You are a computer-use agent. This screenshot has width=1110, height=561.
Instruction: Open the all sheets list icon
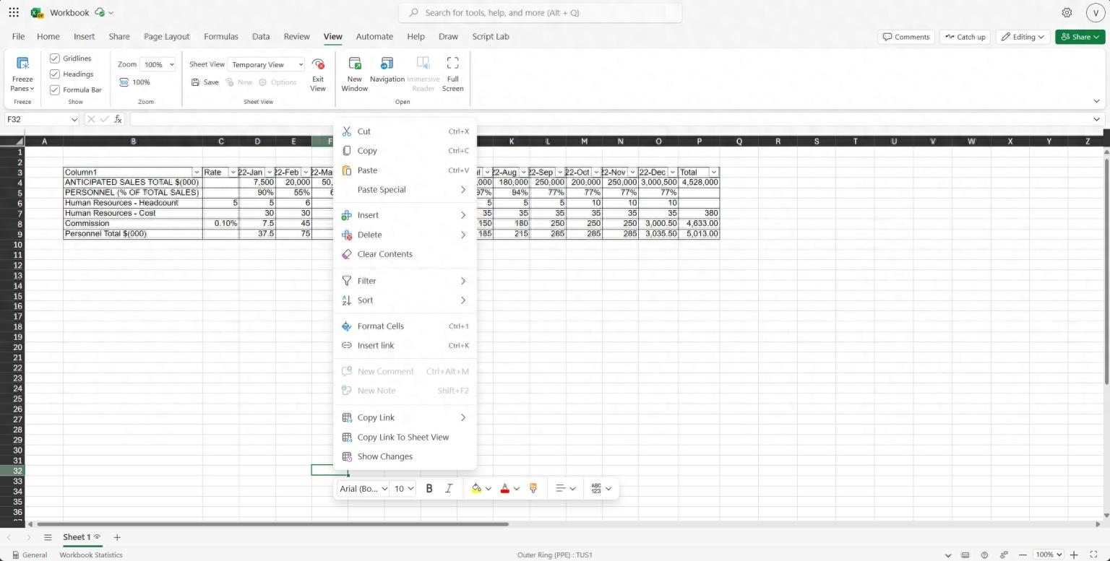[x=48, y=537]
